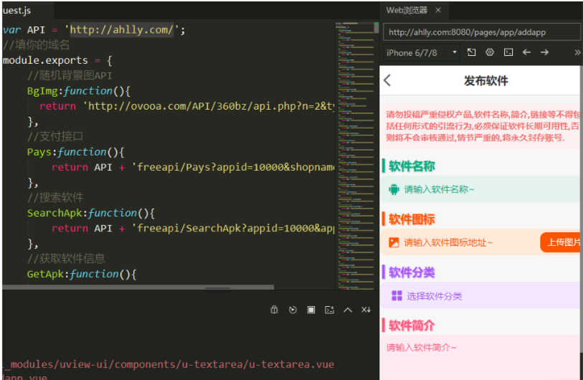Open the iPhone 6/7/8 device dropdown
Screen dimensions: 583x380
(x=422, y=52)
